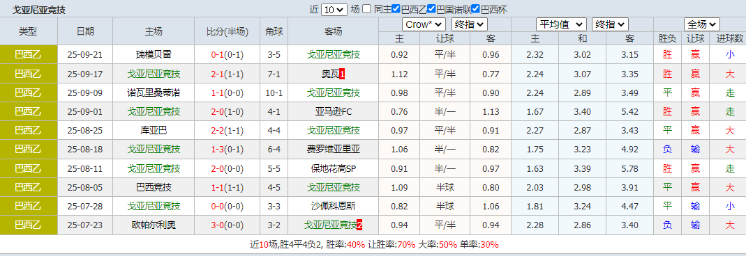Click the 3-0(0-0) score on 25-07-23
The height and width of the screenshot is (256, 746).
click(227, 225)
